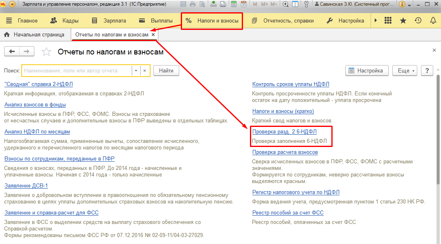Open the functions grid menu icon
Screen dimensions: 441x244
pos(388,21)
